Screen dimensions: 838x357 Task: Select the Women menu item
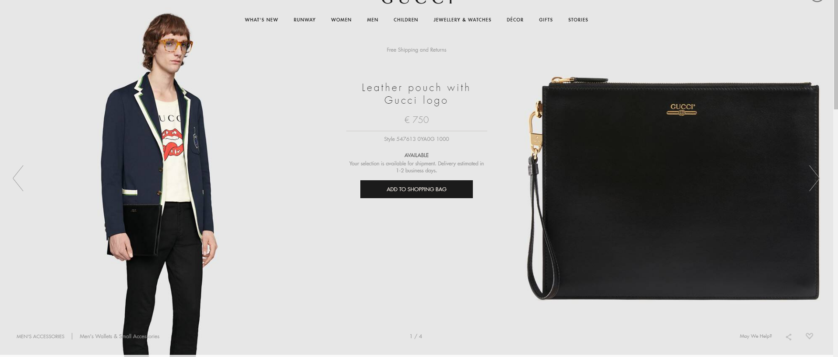coord(341,20)
